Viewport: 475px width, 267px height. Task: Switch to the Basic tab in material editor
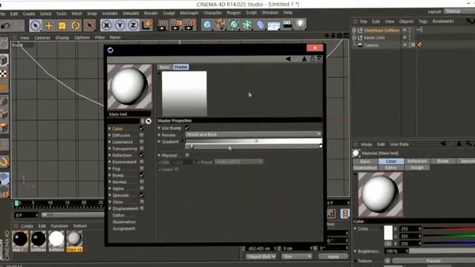164,67
